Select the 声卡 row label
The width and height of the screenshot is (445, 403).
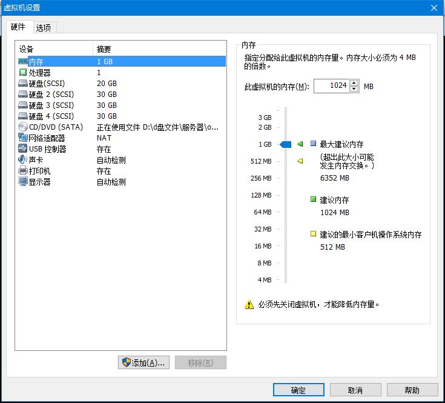click(x=36, y=160)
